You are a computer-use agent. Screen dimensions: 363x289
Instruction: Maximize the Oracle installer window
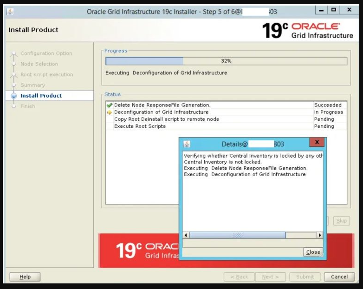coord(333,10)
